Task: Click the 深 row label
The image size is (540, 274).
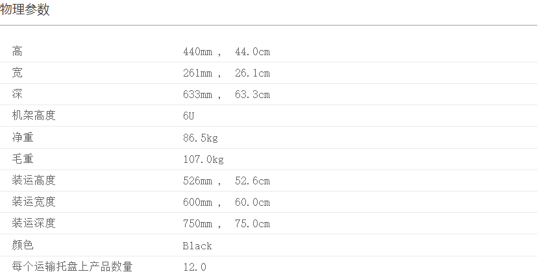Action: (x=18, y=94)
